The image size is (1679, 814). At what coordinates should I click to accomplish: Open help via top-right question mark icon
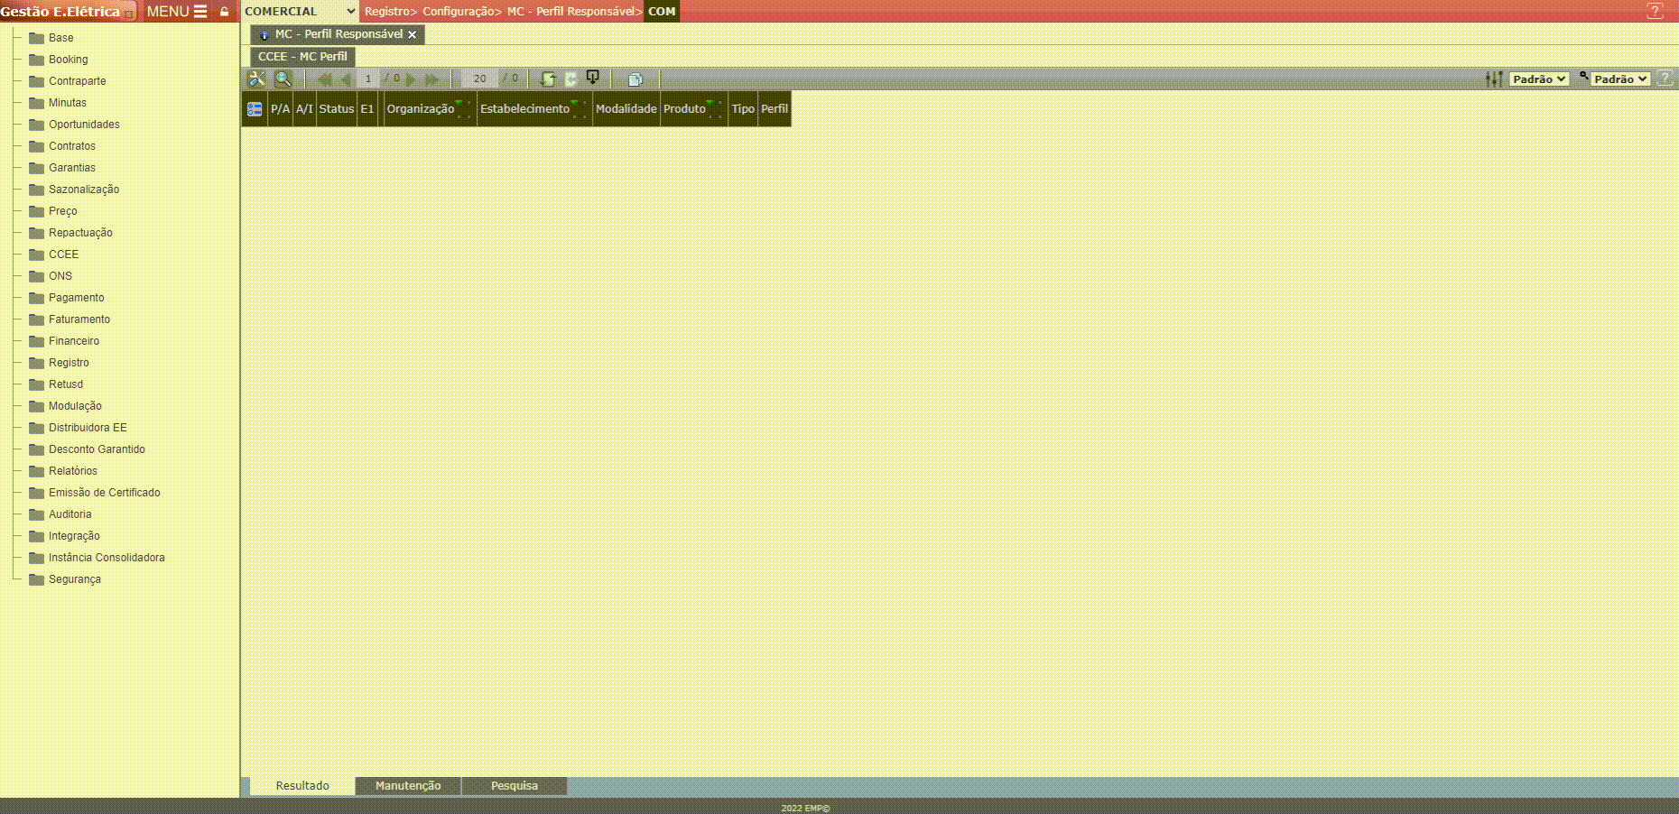click(1655, 12)
